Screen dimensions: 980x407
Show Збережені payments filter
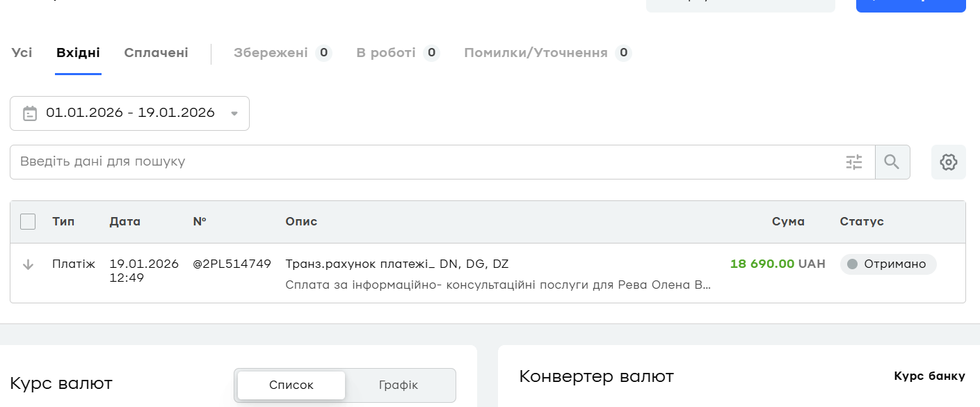(271, 53)
